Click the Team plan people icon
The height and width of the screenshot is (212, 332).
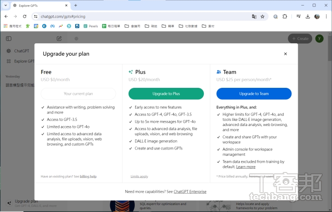pyautogui.click(x=219, y=72)
